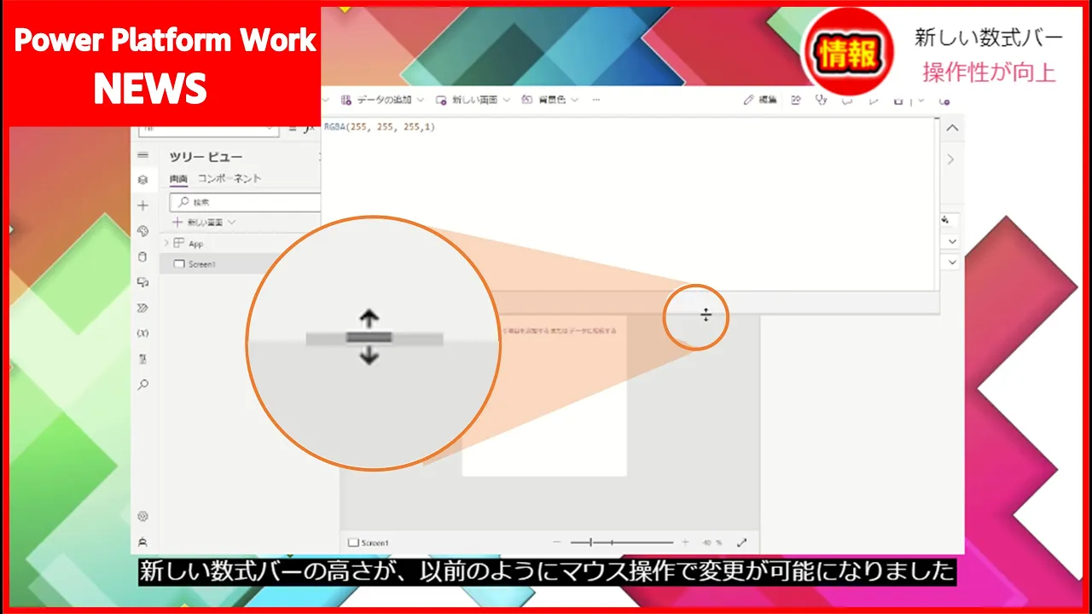Open Settings gear in left rail
Screen dimensions: 1092x614
point(142,516)
